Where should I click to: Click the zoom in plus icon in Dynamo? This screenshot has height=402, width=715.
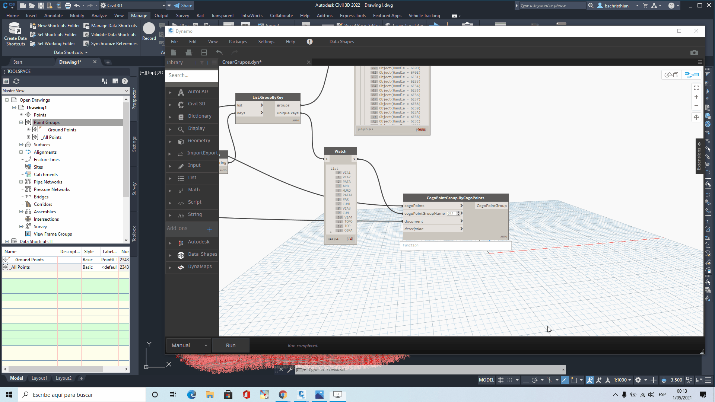pos(696,97)
